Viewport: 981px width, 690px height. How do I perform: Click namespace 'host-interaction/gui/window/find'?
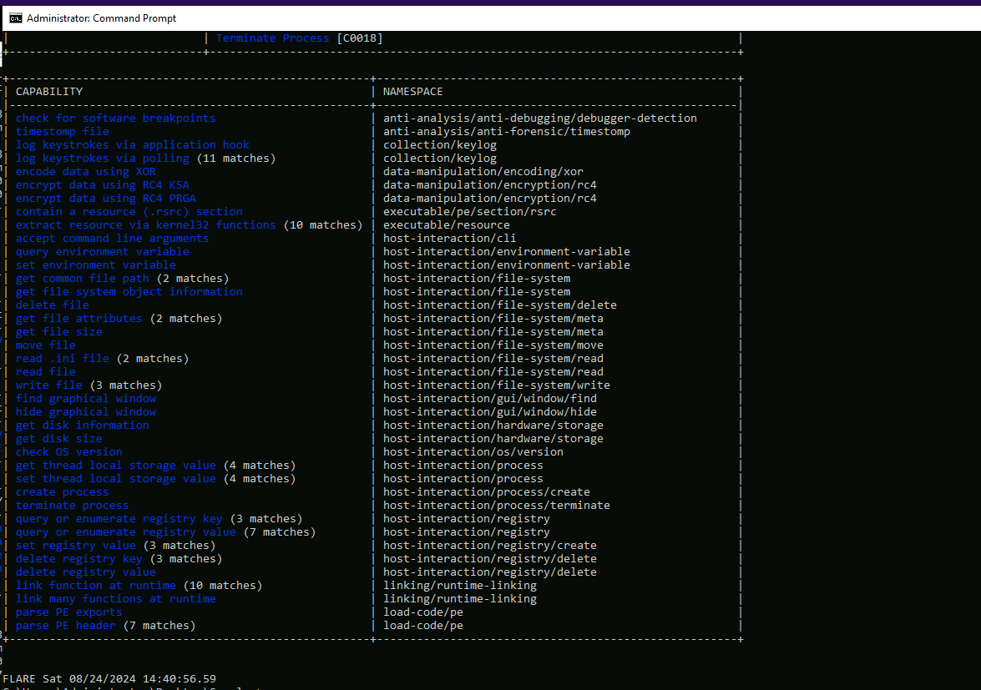tap(490, 399)
